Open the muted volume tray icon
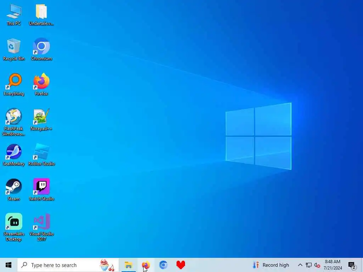This screenshot has width=363, height=272. (x=317, y=265)
